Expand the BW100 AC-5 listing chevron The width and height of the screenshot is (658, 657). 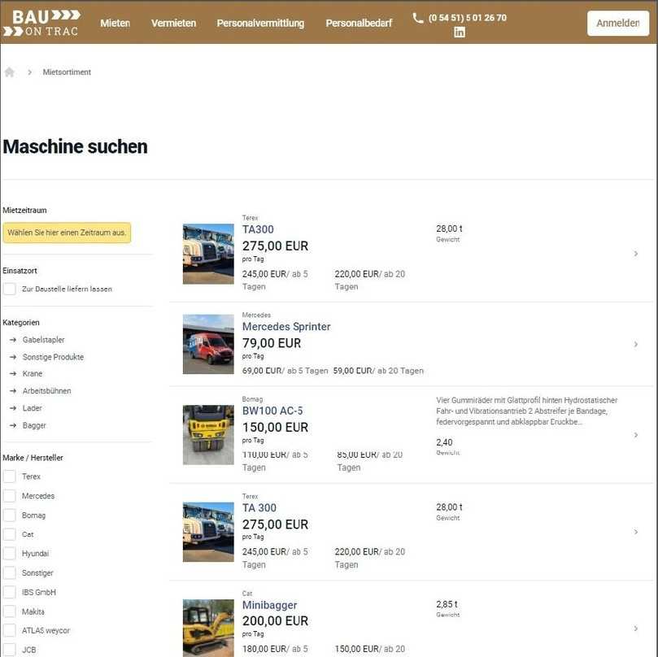pos(636,434)
